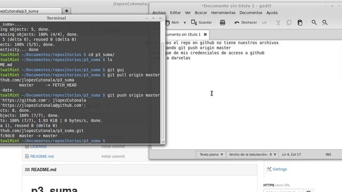Click the Settings tools icon on GitHub

(269, 169)
